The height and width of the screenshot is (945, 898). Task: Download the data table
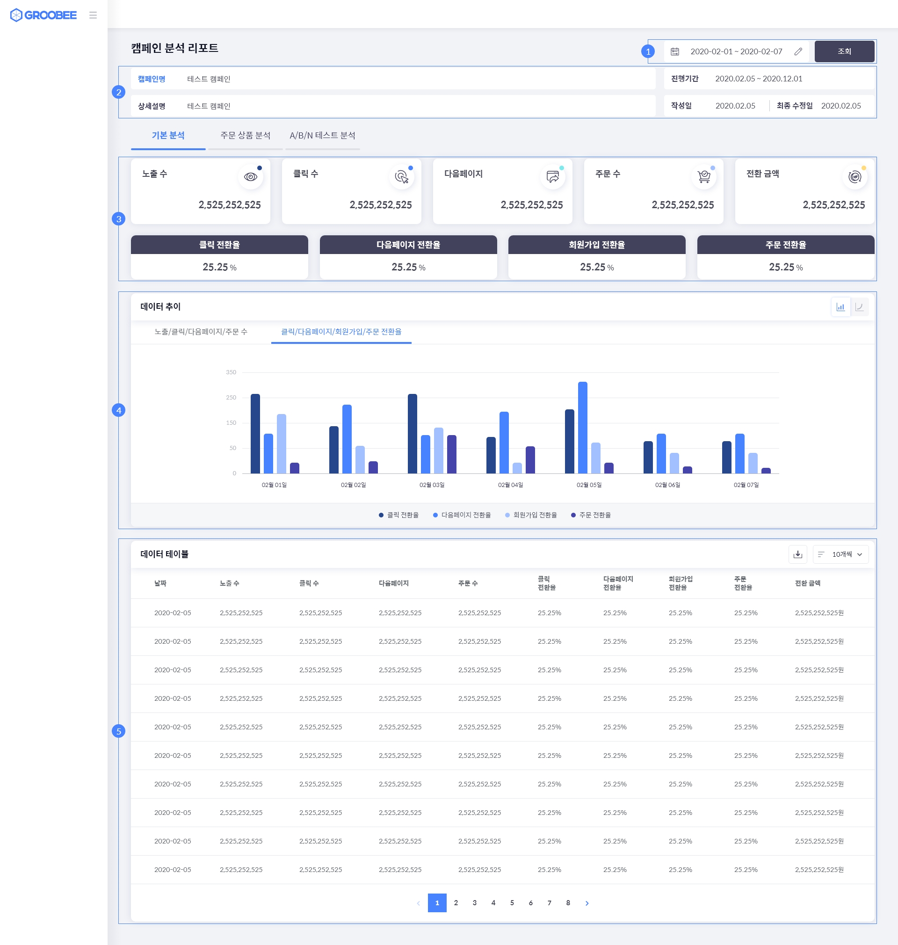click(797, 554)
